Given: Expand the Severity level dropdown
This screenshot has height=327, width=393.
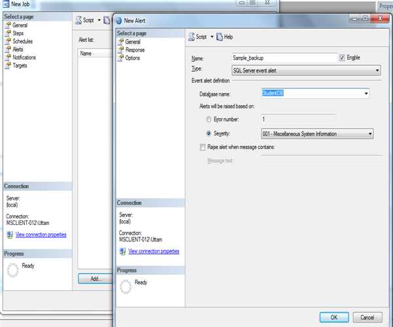Looking at the screenshot, I should tap(369, 134).
